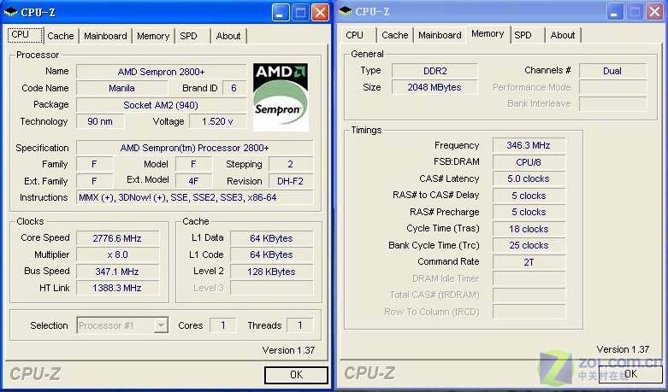Image resolution: width=668 pixels, height=392 pixels.
Task: Select the CPU tab in left window
Action: pyautogui.click(x=25, y=35)
